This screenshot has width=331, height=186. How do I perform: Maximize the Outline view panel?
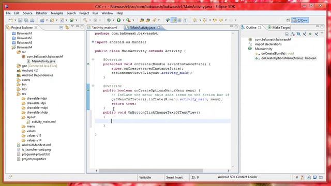pos(322,27)
